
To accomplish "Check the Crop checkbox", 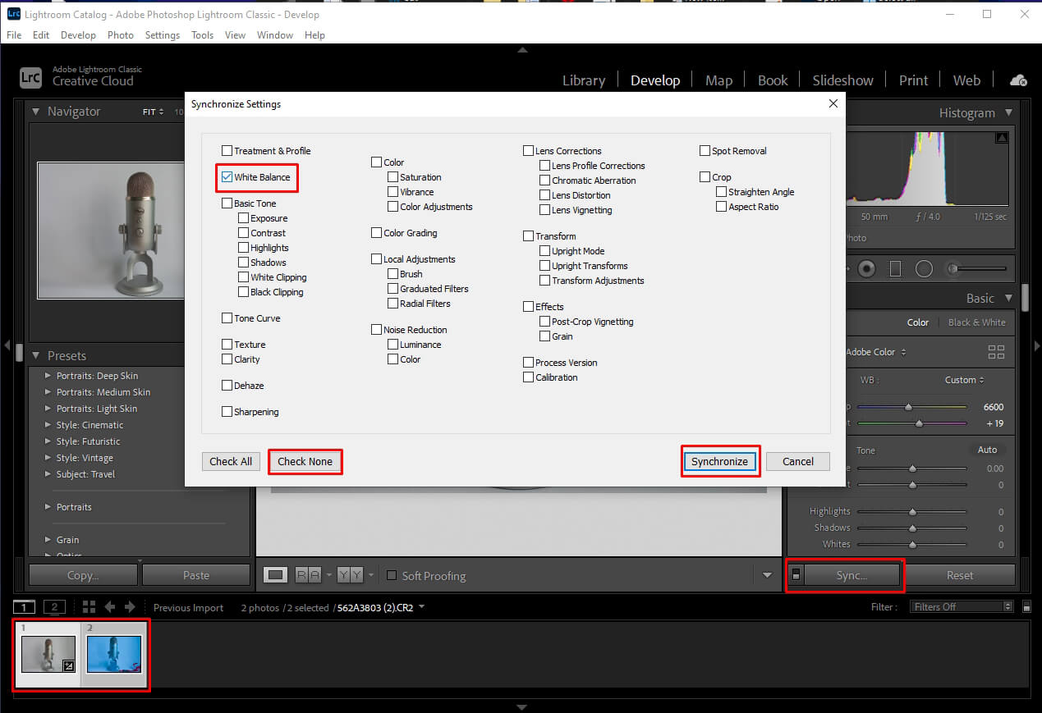I will point(705,176).
